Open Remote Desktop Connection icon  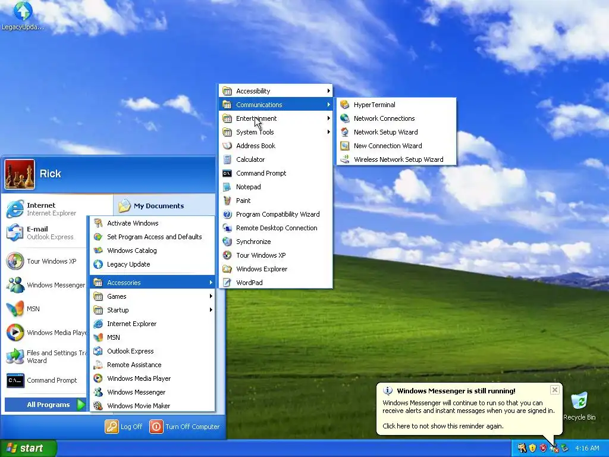(227, 228)
